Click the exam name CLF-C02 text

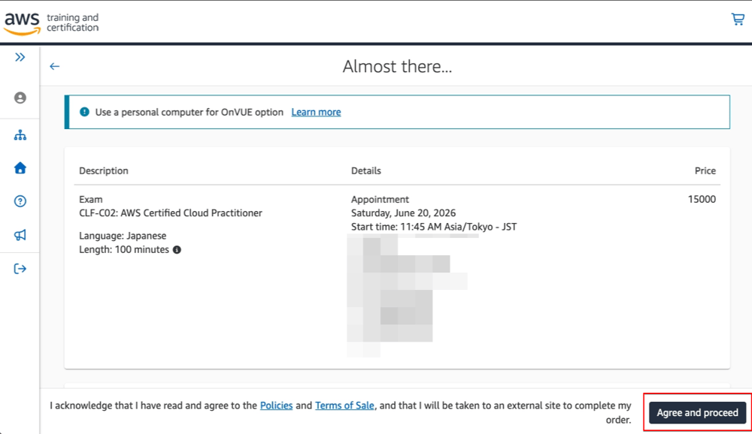[171, 213]
